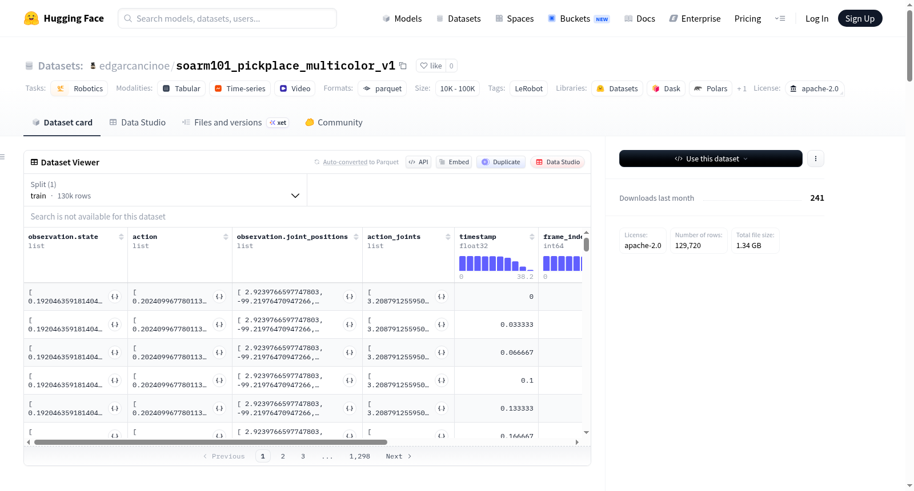The width and height of the screenshot is (914, 491).
Task: Open the Pricing page
Action: pyautogui.click(x=748, y=18)
